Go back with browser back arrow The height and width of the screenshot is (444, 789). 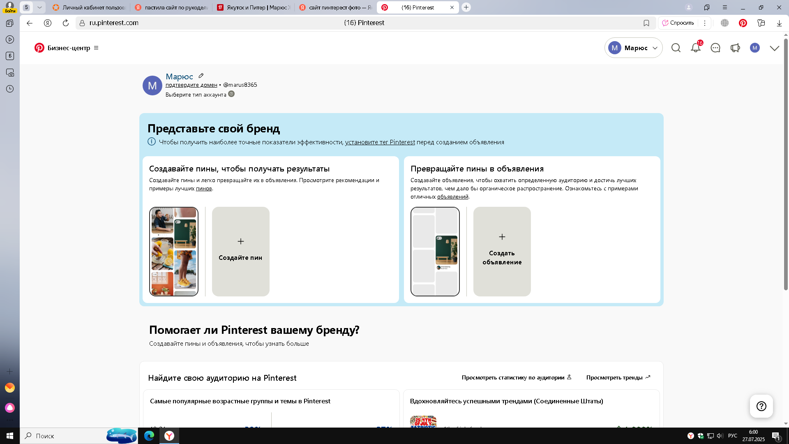(x=30, y=23)
